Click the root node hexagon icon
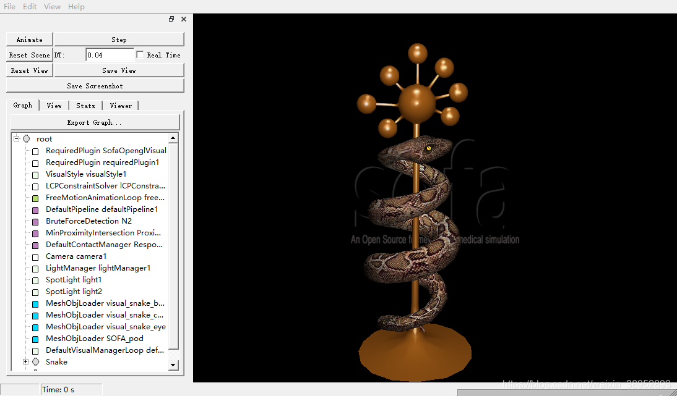Viewport: 677px width, 396px height. tap(27, 139)
